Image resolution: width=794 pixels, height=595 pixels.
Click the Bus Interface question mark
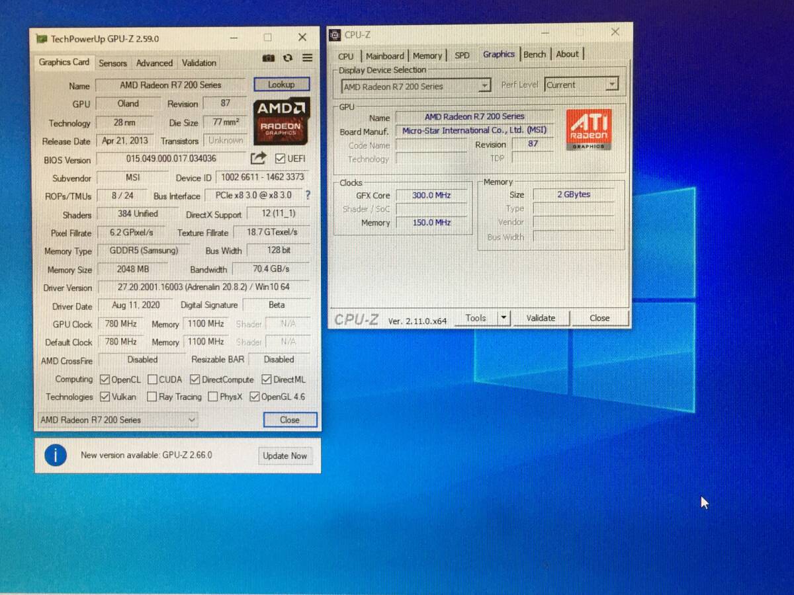(307, 196)
